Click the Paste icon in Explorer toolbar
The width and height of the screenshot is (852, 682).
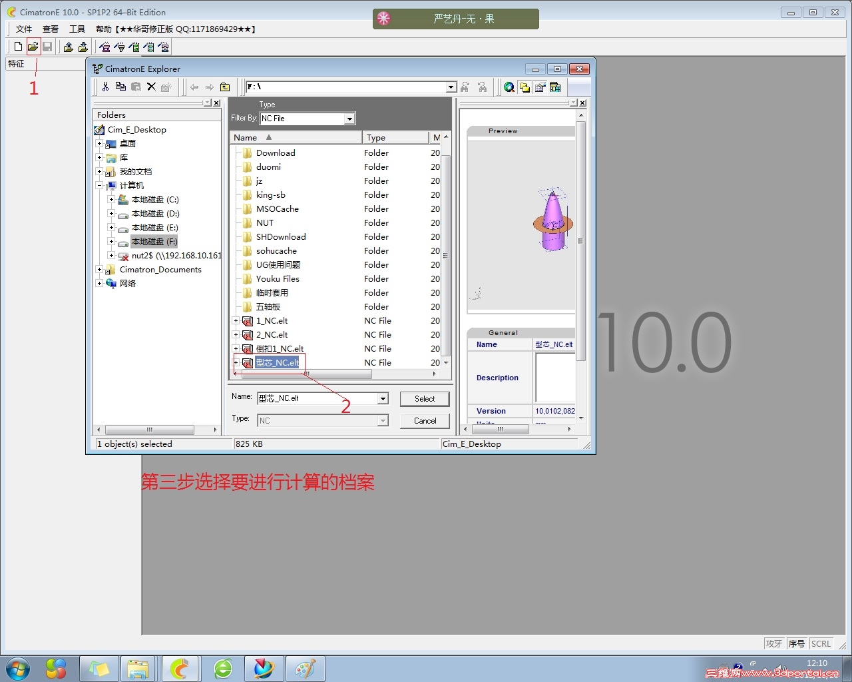136,87
